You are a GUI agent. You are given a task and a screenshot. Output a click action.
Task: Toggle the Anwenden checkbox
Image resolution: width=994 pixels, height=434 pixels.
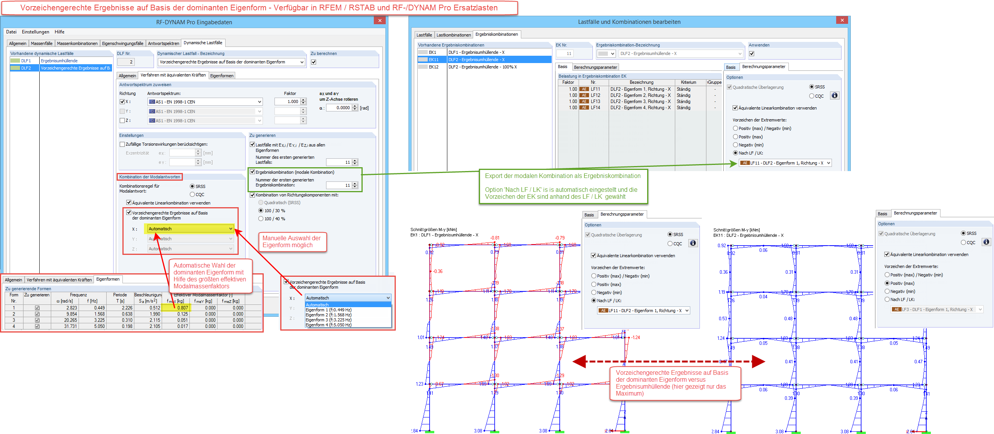(752, 53)
